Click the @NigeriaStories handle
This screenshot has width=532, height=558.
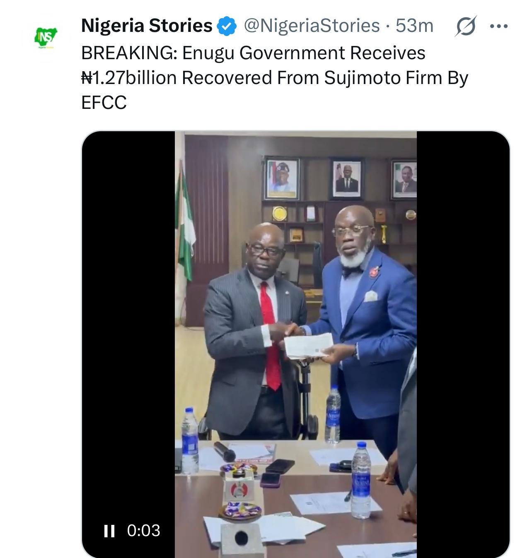pos(312,26)
